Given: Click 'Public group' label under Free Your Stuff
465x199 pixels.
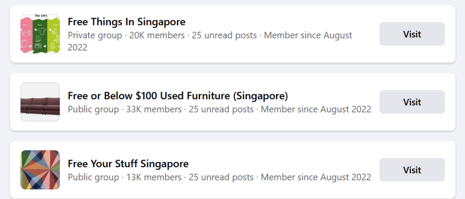Looking at the screenshot, I should pos(93,177).
